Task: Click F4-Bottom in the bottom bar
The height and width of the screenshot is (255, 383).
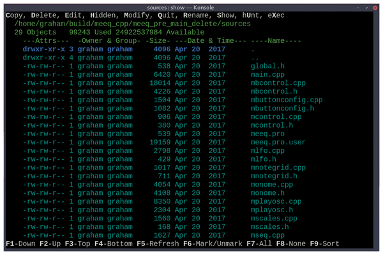Action: tap(114, 243)
